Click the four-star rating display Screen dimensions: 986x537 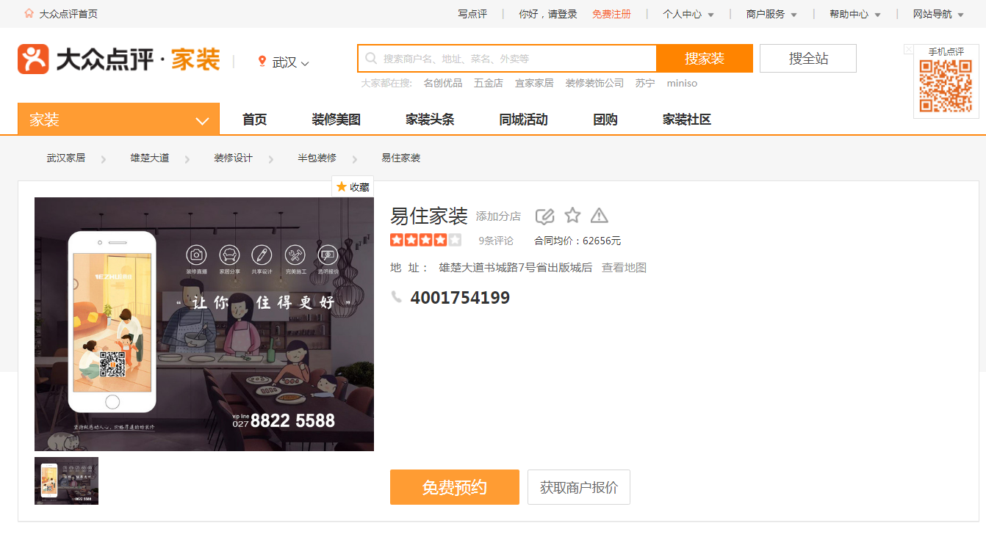(426, 240)
